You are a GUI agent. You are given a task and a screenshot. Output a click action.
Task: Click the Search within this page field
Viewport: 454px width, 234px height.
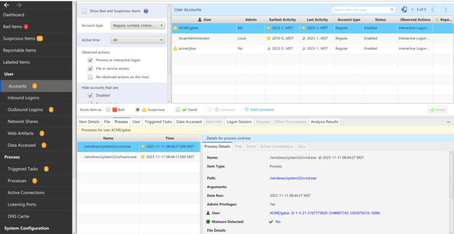pyautogui.click(x=363, y=10)
